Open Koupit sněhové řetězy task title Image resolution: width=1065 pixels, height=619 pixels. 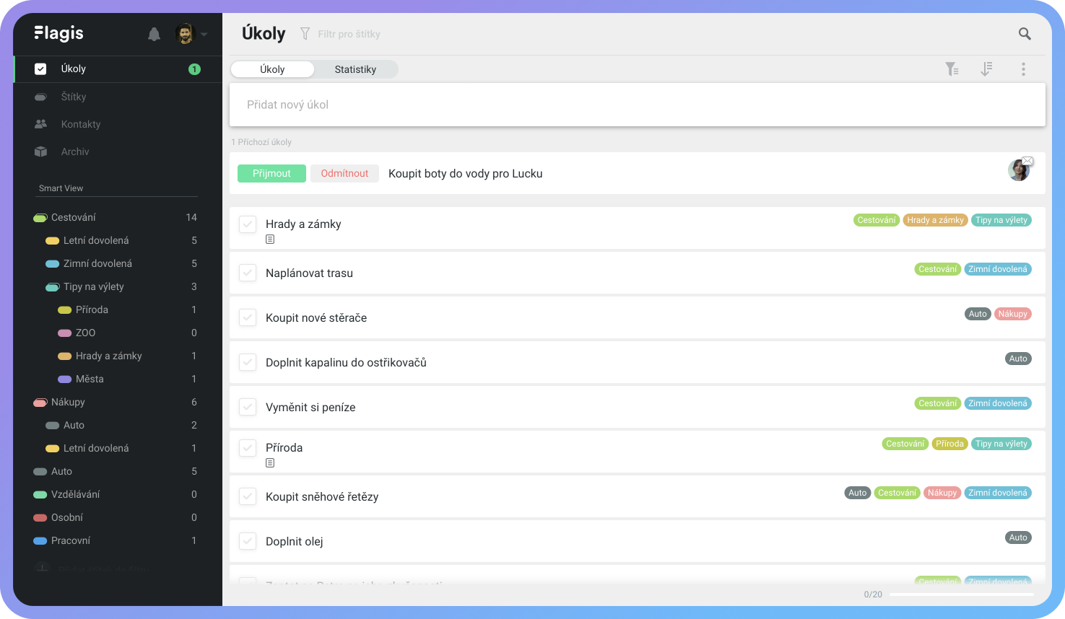pyautogui.click(x=322, y=496)
